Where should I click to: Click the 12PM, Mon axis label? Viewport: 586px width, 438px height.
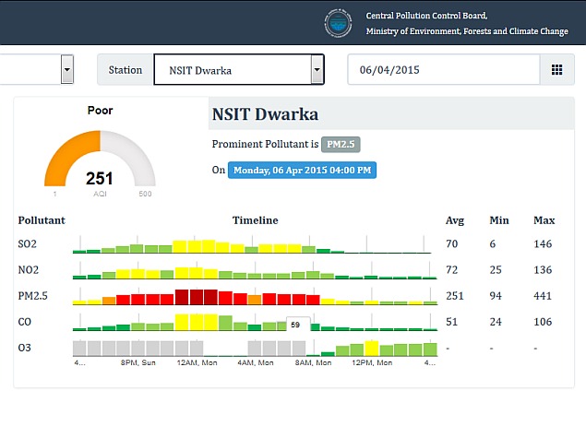[372, 363]
